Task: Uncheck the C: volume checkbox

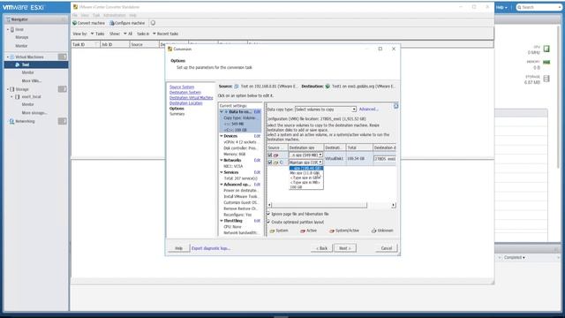Action: click(x=269, y=163)
